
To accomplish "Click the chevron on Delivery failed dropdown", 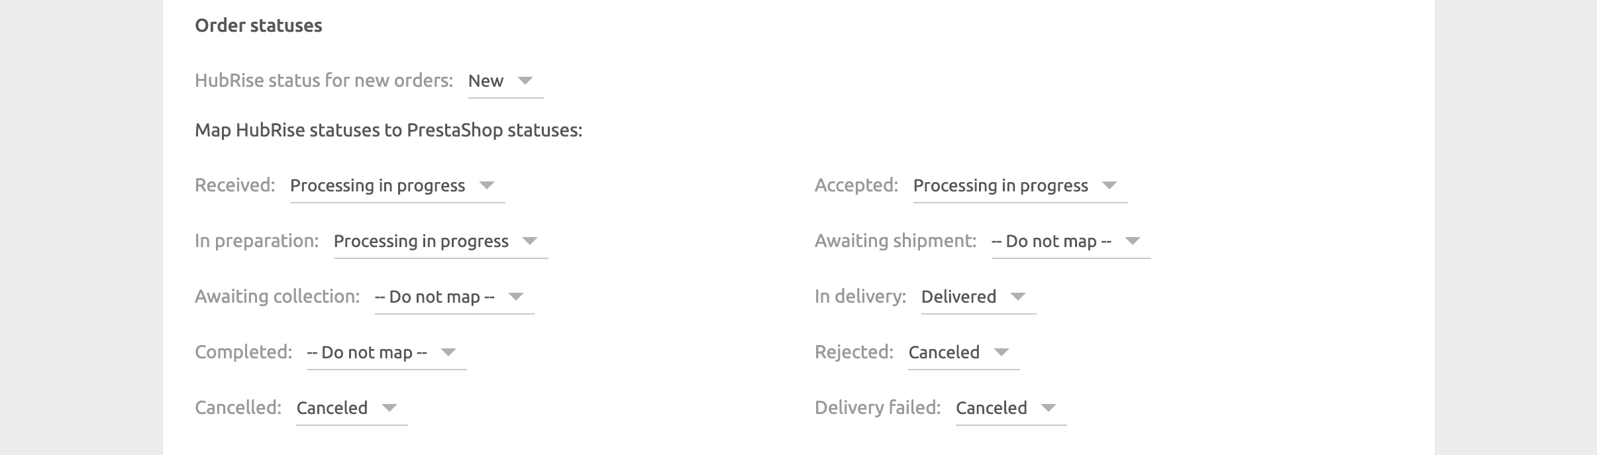I will coord(1050,409).
